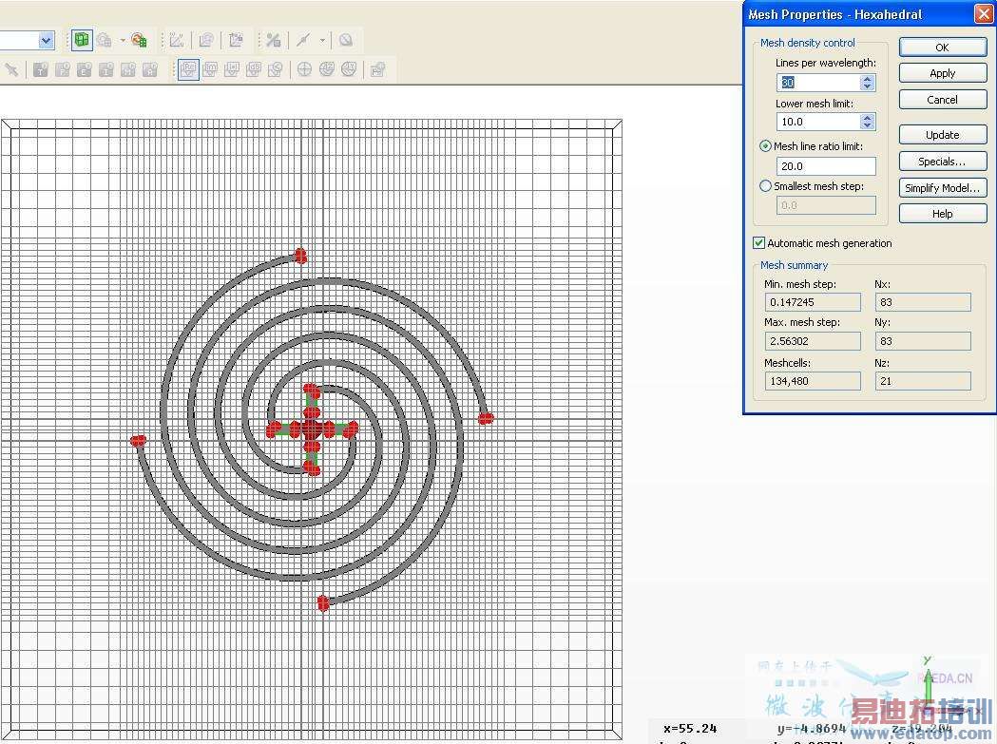Close the Mesh Properties dialog
997x744 pixels.
pyautogui.click(x=983, y=14)
